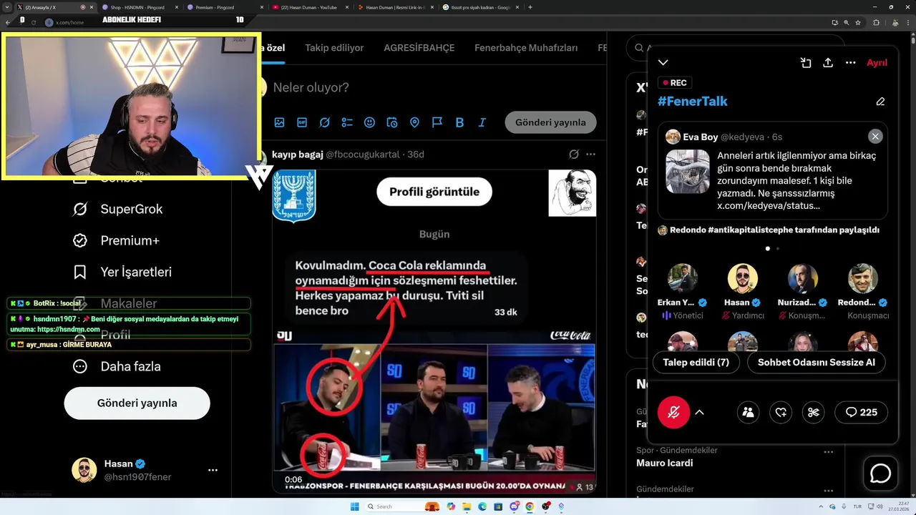This screenshot has height=515, width=916.
Task: Toggle the red microphone mute button
Action: 673,412
